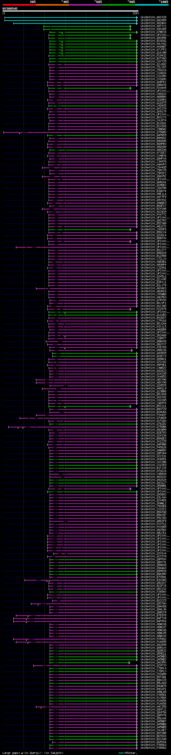Click the AV388542 query title
Screen dimensions: 171x755
(x=10, y=9)
